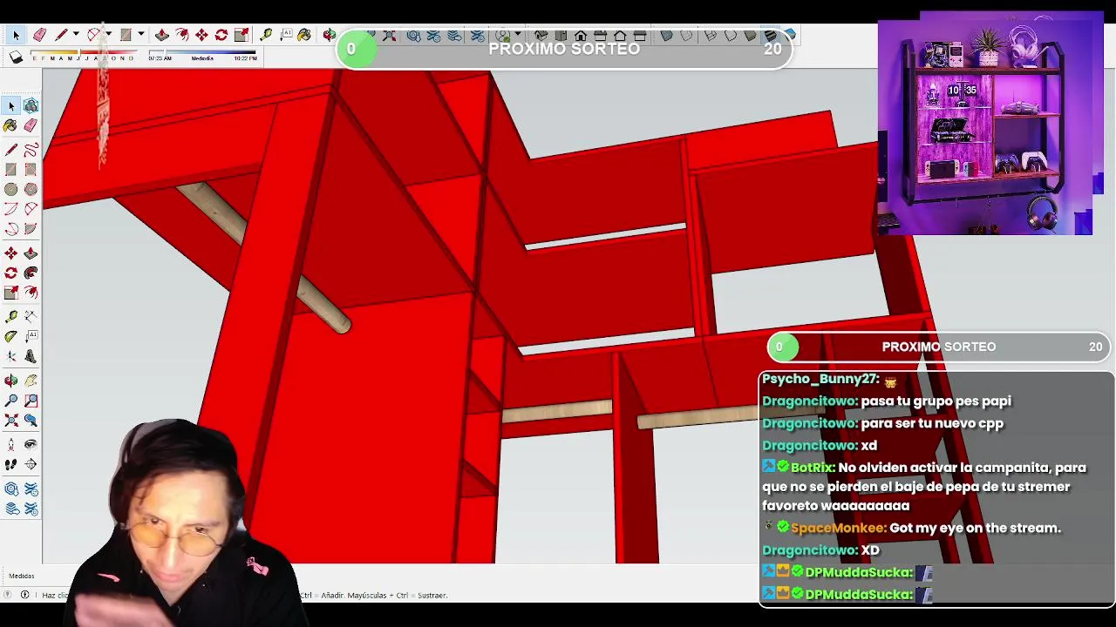Click the Move tool in the top toolbar
This screenshot has height=627, width=1116.
point(201,35)
